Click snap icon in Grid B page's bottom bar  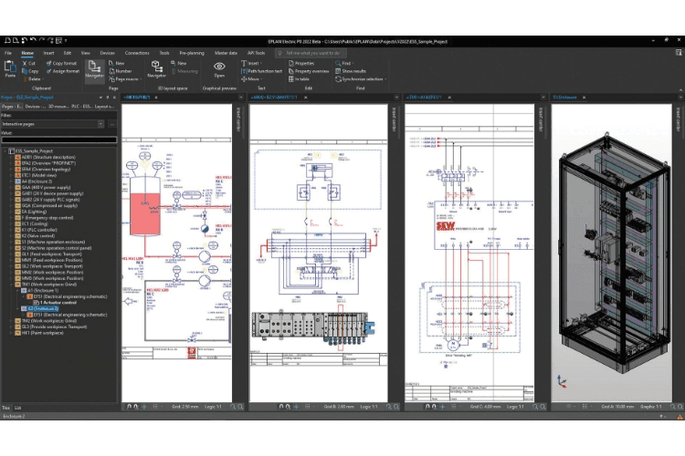(x=281, y=407)
